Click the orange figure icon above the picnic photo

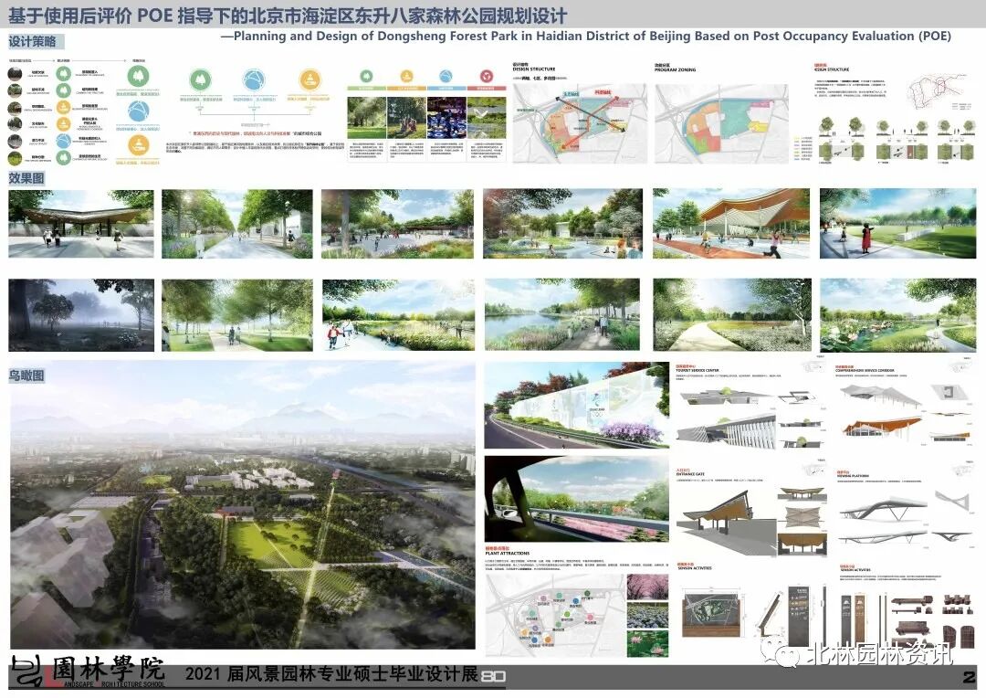click(406, 76)
